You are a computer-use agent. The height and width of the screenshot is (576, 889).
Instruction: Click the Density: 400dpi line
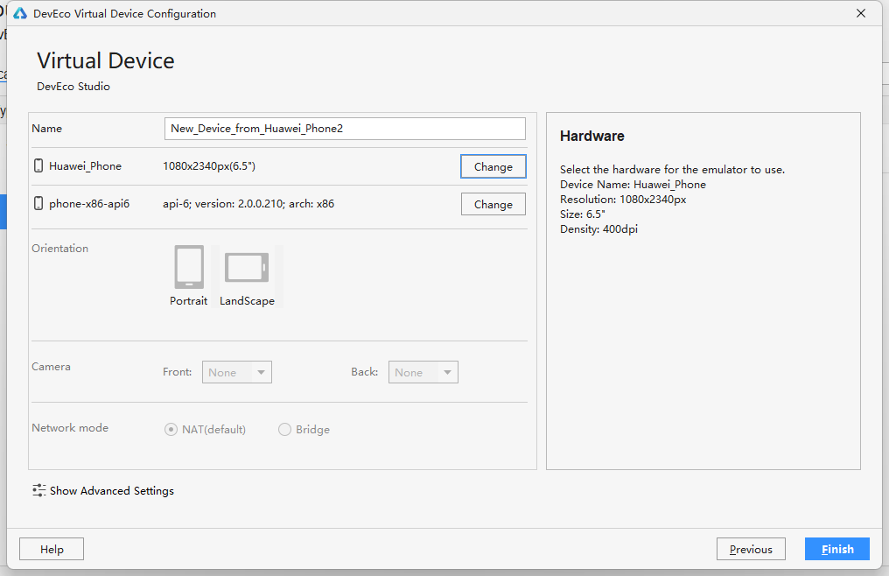598,229
